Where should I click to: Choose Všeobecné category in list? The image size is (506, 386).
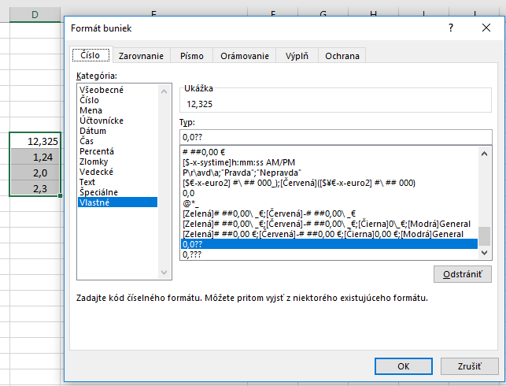click(x=102, y=91)
